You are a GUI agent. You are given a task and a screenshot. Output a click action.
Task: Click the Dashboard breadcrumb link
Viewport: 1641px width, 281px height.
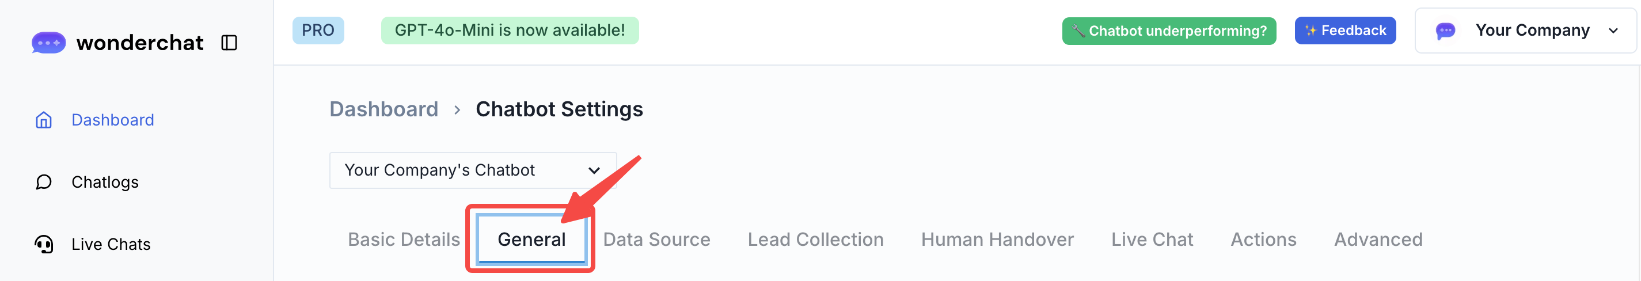tap(383, 109)
